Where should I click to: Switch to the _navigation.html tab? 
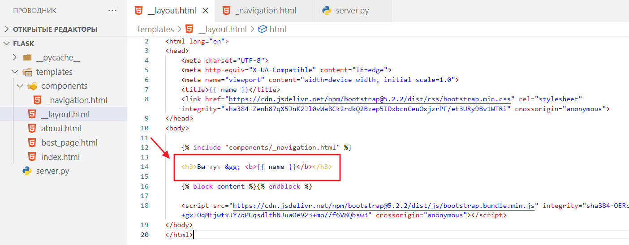tap(266, 11)
